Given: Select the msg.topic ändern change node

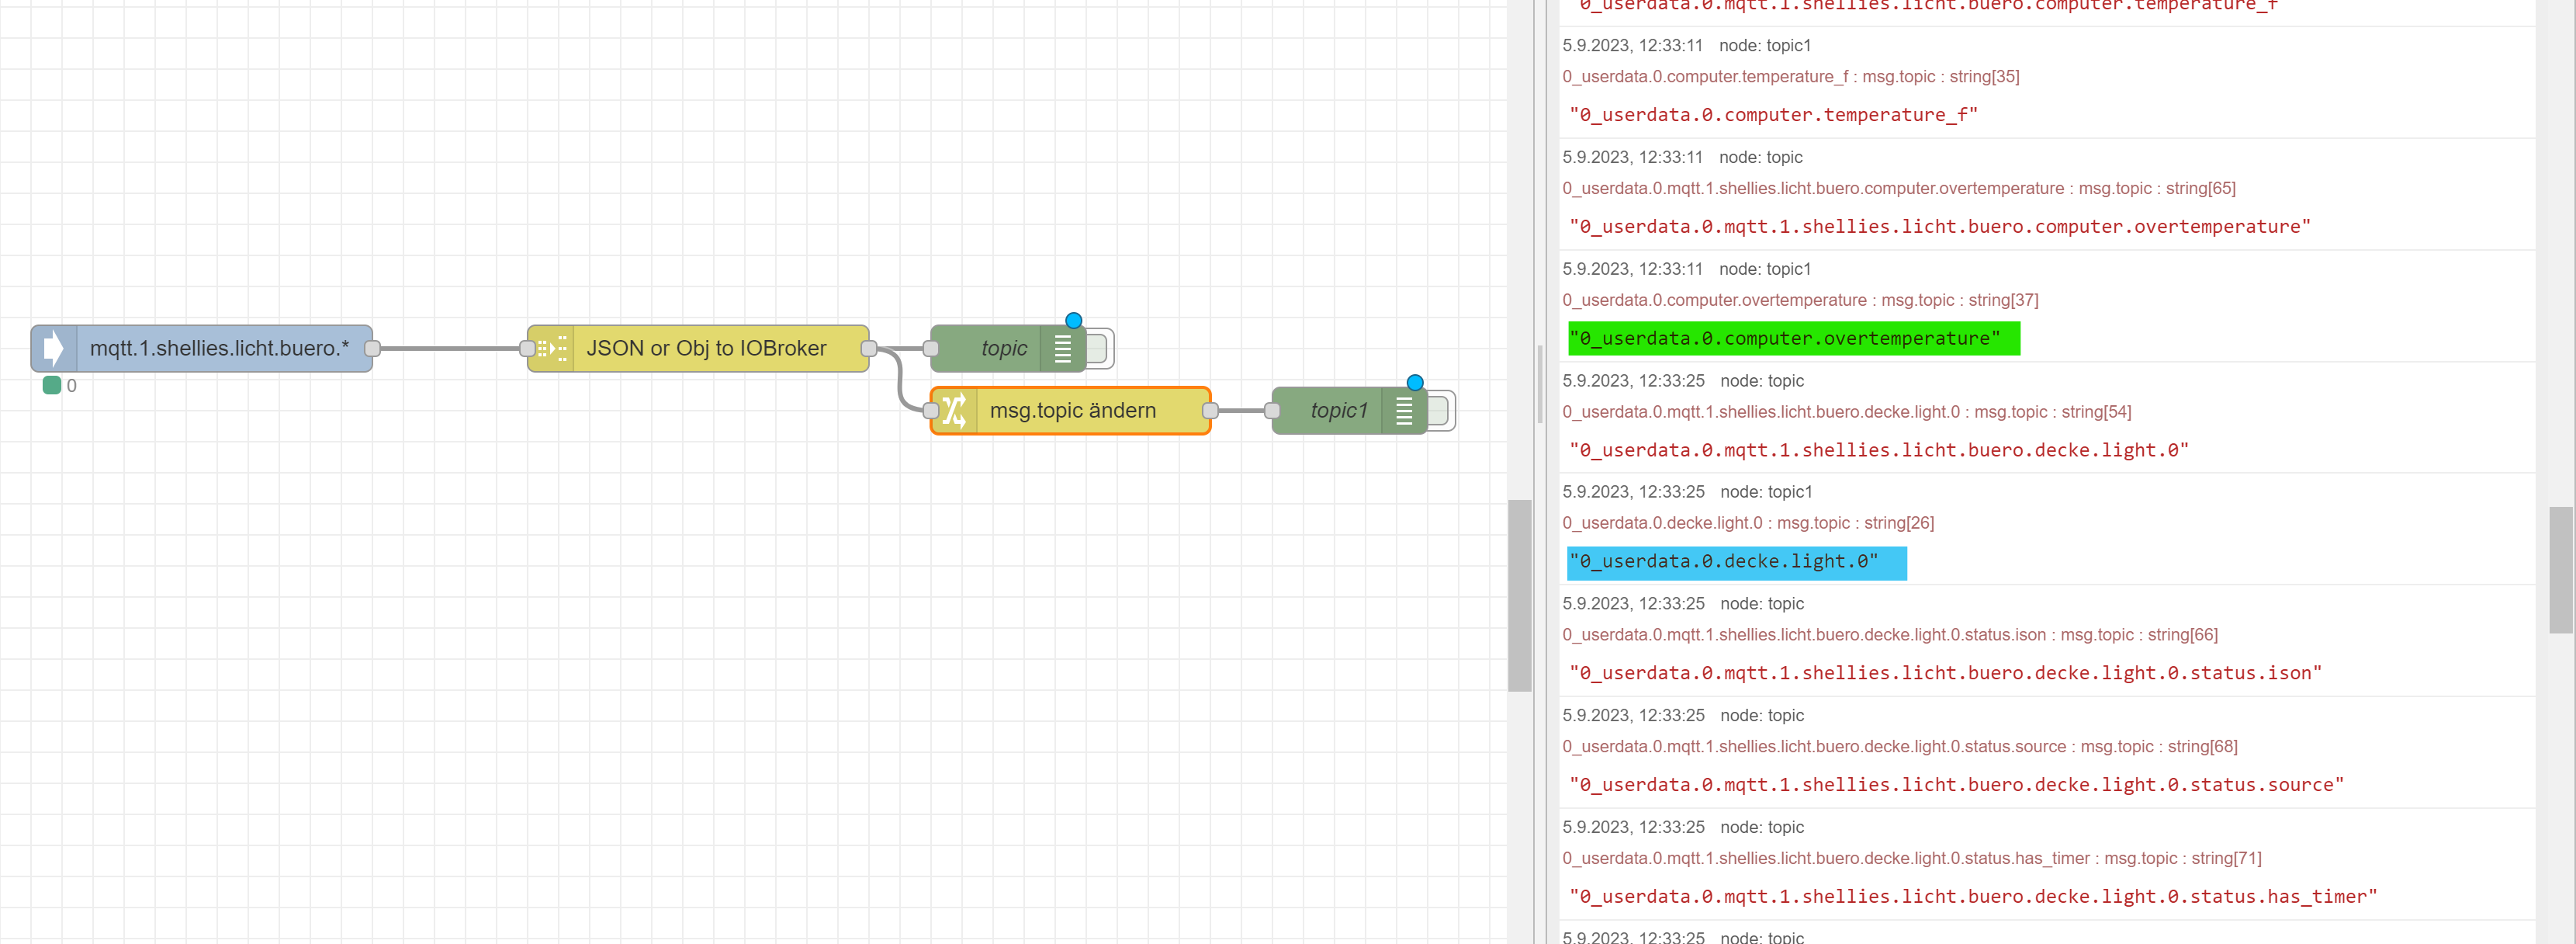Looking at the screenshot, I should [x=1070, y=411].
